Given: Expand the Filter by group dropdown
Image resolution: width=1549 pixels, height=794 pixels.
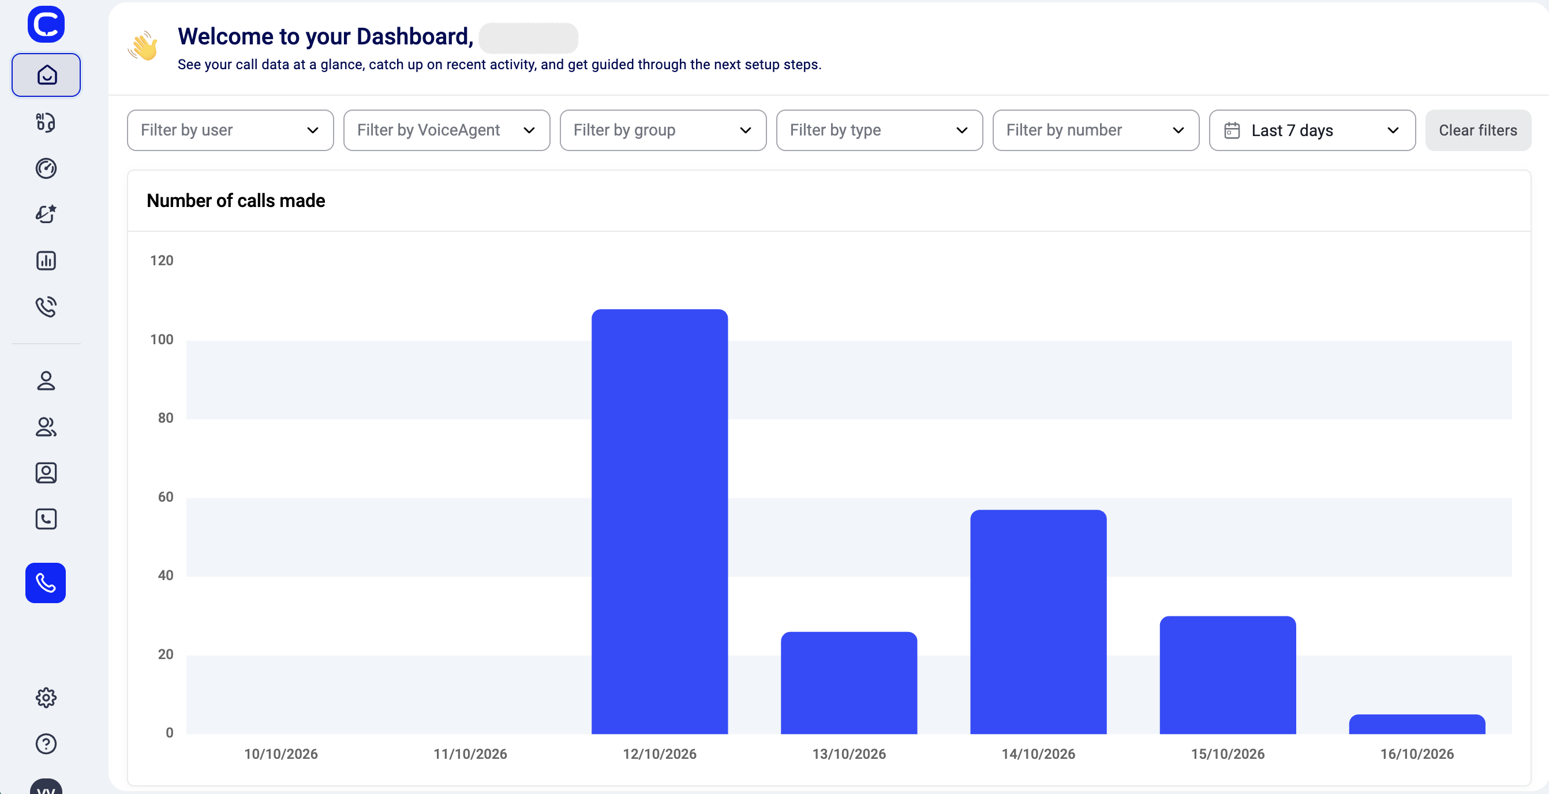Looking at the screenshot, I should pyautogui.click(x=663, y=130).
